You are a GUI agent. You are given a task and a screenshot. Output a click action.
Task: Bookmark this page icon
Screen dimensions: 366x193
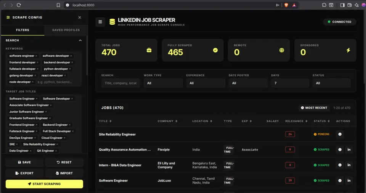coord(58,5)
